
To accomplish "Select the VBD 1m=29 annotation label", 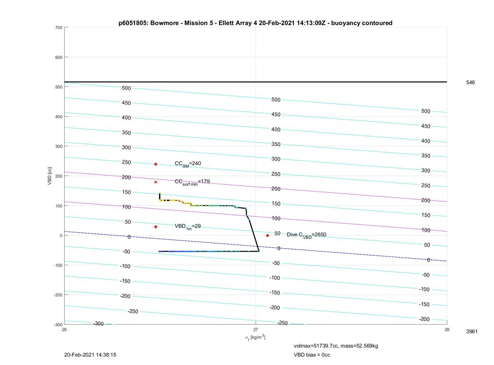I will coord(188,226).
